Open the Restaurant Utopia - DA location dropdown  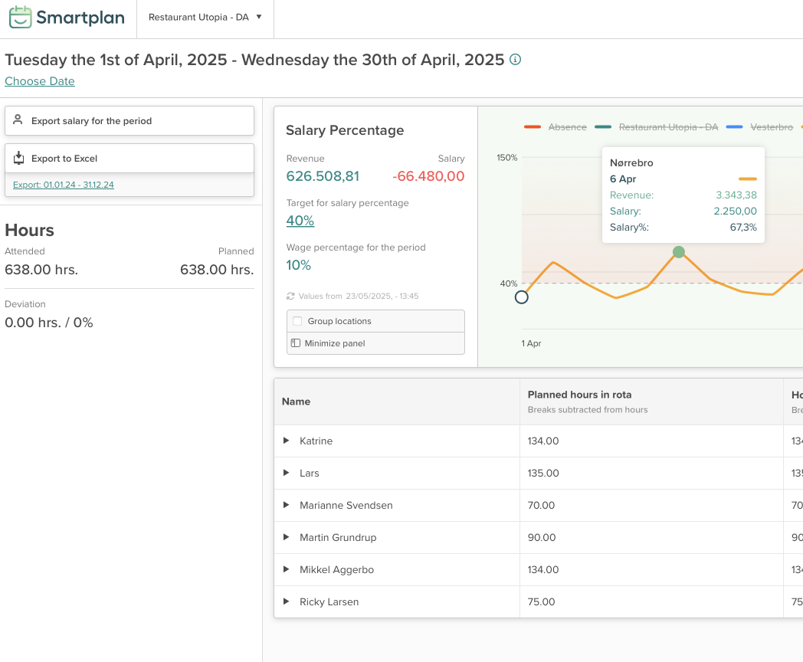pos(205,17)
